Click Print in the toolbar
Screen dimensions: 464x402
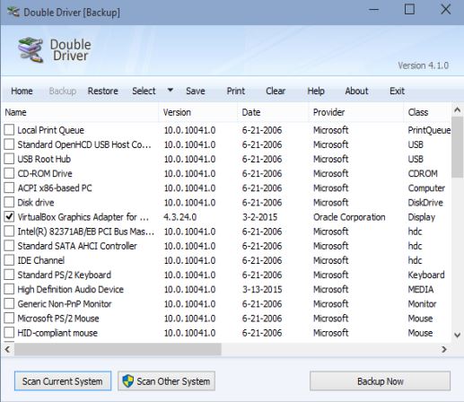point(236,91)
